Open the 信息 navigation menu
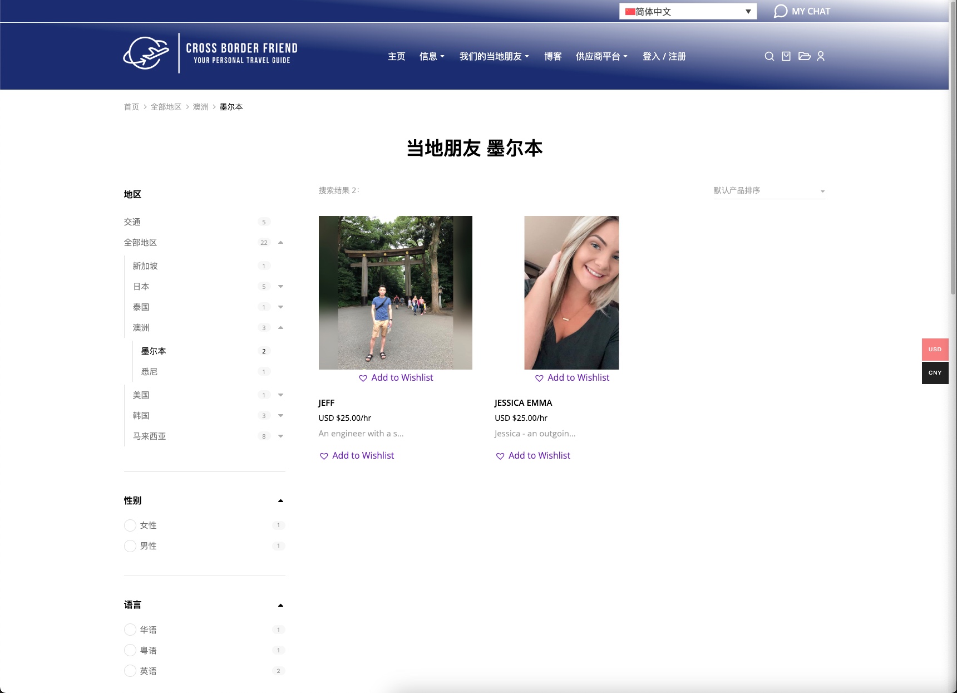The width and height of the screenshot is (957, 693). [x=432, y=56]
